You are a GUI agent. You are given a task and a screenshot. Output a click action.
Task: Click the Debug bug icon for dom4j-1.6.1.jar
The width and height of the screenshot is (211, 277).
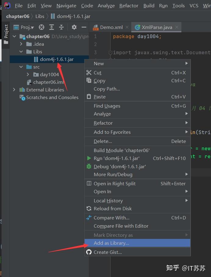pos(89,166)
